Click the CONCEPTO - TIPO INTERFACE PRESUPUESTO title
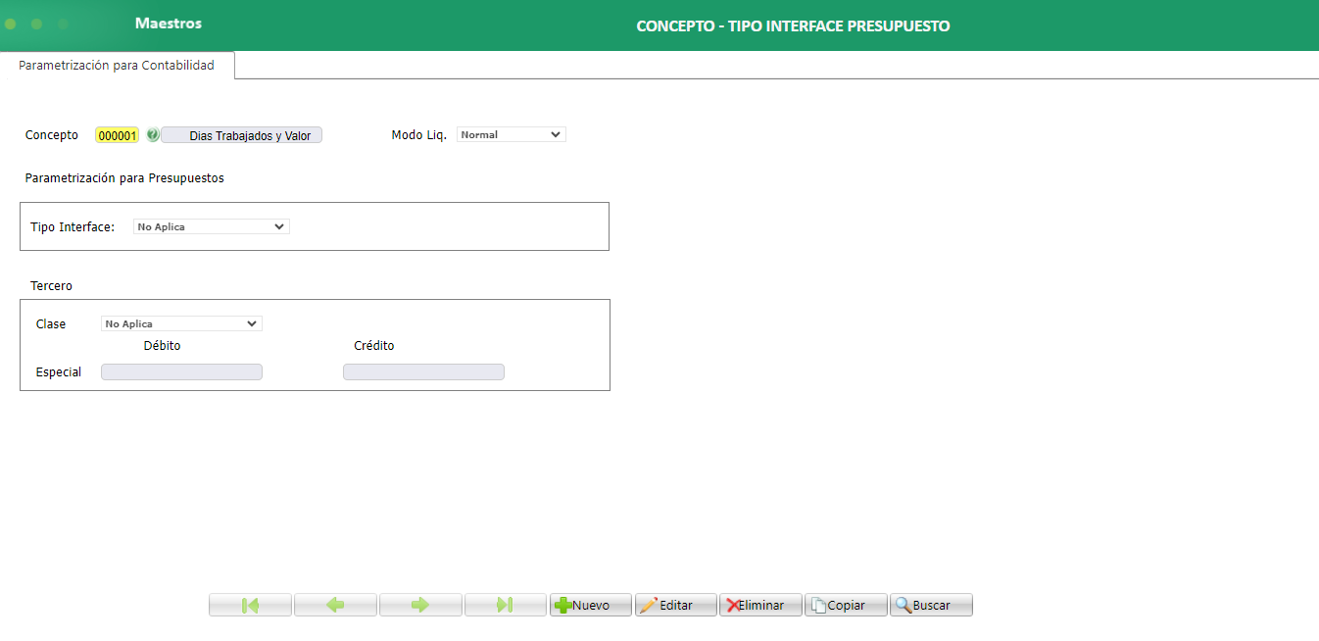Screen dimensions: 1319x641 tap(793, 26)
